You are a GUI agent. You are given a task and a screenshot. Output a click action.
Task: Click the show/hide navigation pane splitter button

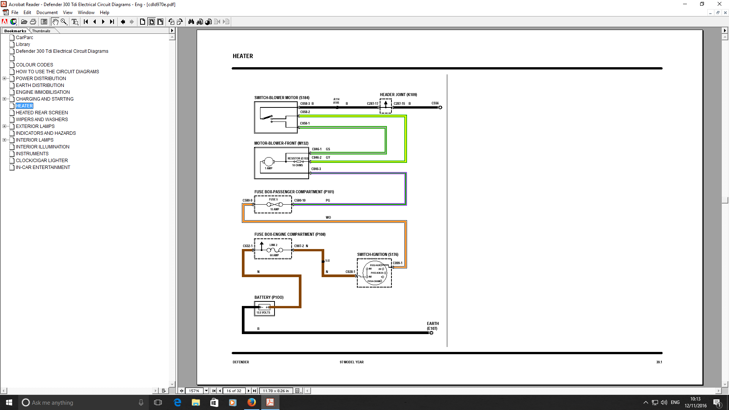point(182,391)
